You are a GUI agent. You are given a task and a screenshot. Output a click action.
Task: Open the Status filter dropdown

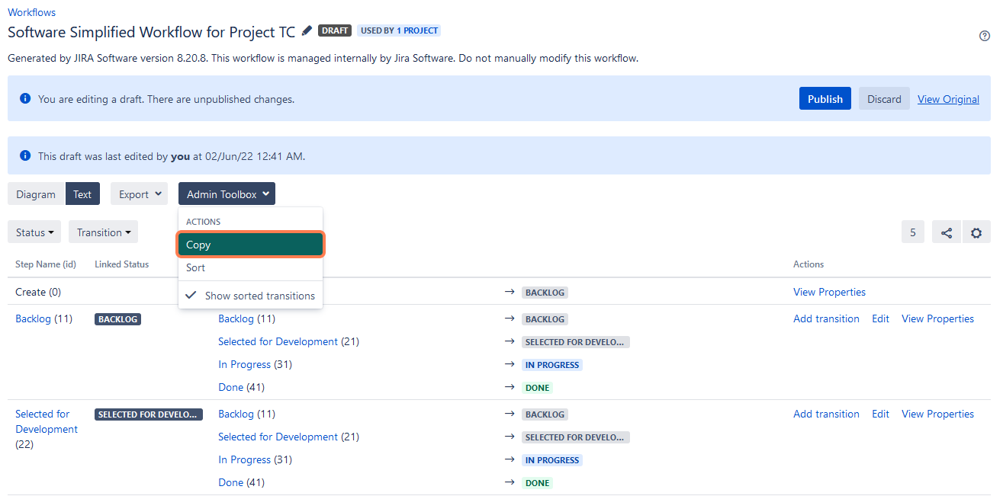(x=34, y=232)
